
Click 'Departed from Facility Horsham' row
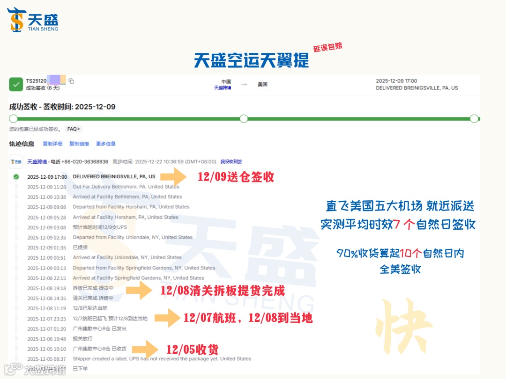(x=108, y=207)
